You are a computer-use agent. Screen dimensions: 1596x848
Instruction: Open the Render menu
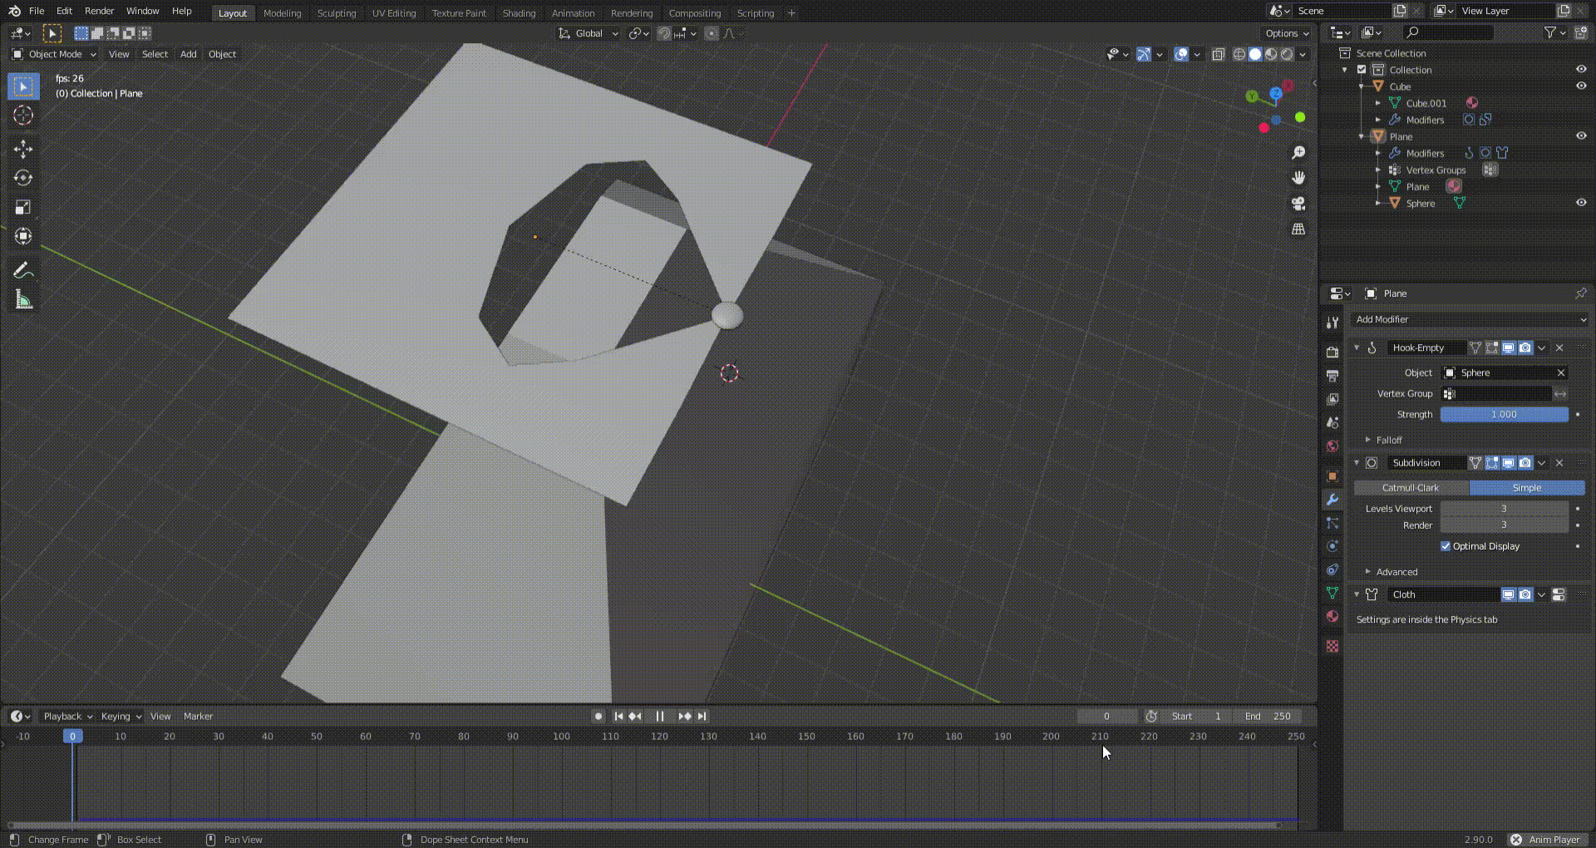(x=99, y=11)
